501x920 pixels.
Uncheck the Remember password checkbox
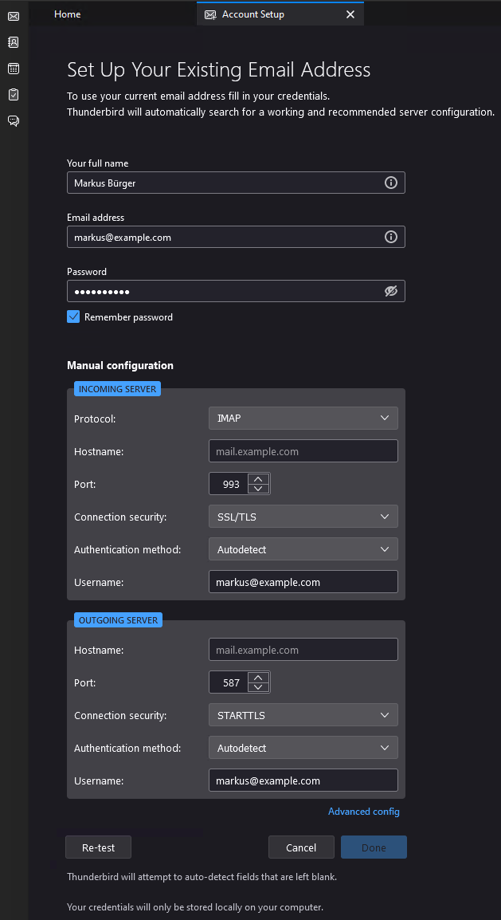(x=73, y=317)
